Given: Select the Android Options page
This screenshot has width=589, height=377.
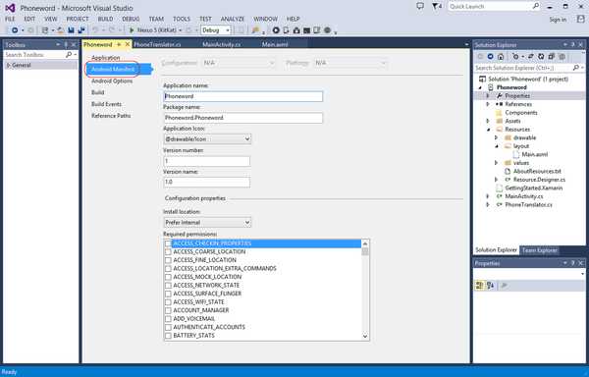Looking at the screenshot, I should pyautogui.click(x=112, y=81).
